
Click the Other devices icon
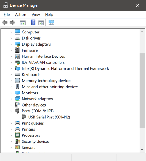tap(17, 105)
